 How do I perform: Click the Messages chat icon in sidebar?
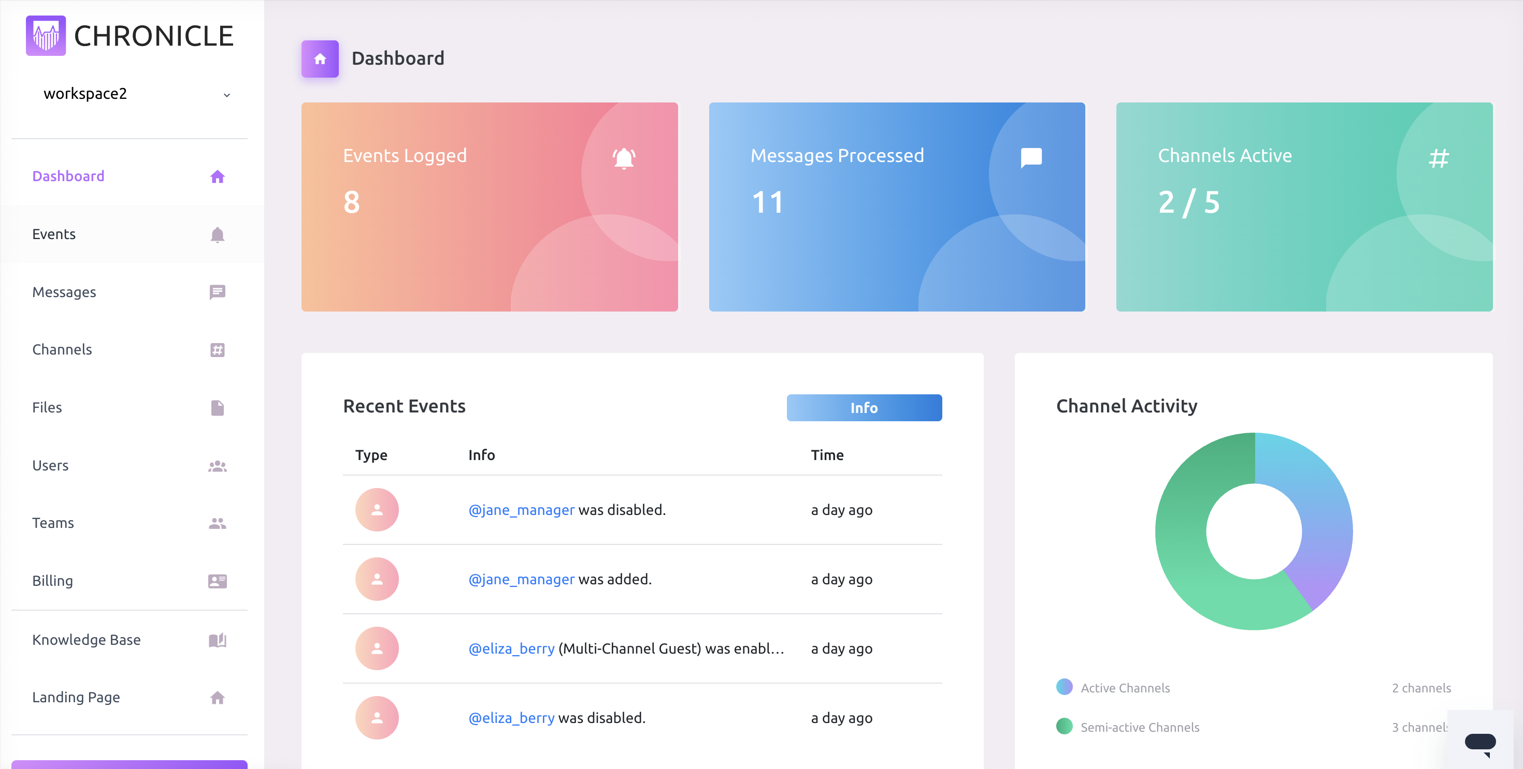[x=217, y=292]
